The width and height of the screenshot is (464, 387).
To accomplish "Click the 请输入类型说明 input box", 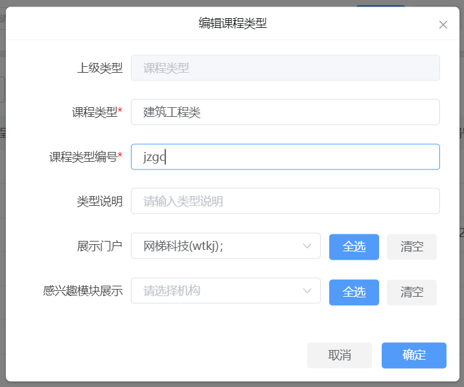I will (x=285, y=201).
